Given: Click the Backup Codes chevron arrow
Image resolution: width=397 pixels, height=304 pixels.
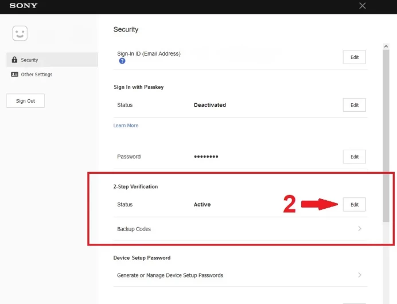Looking at the screenshot, I should [360, 228].
